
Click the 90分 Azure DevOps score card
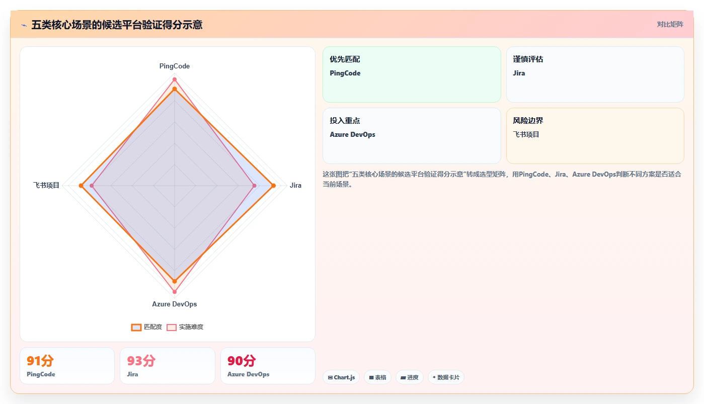point(268,366)
